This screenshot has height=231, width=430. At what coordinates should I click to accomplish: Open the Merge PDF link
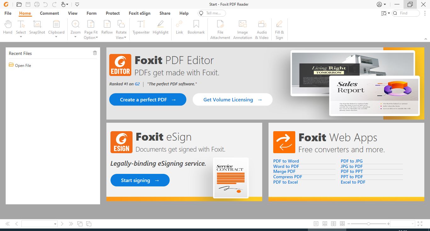pyautogui.click(x=284, y=171)
